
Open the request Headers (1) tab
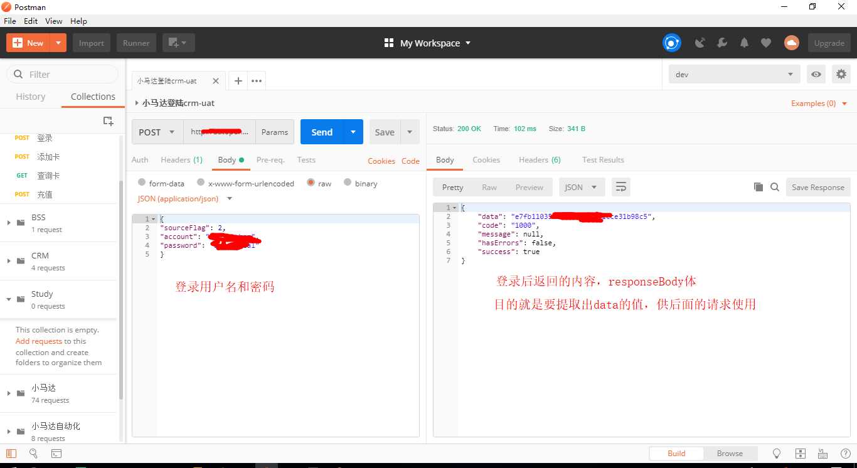(x=181, y=160)
